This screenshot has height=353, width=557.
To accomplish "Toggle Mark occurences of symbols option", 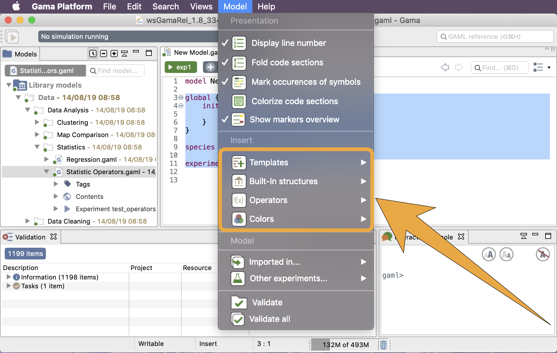I will pyautogui.click(x=296, y=82).
